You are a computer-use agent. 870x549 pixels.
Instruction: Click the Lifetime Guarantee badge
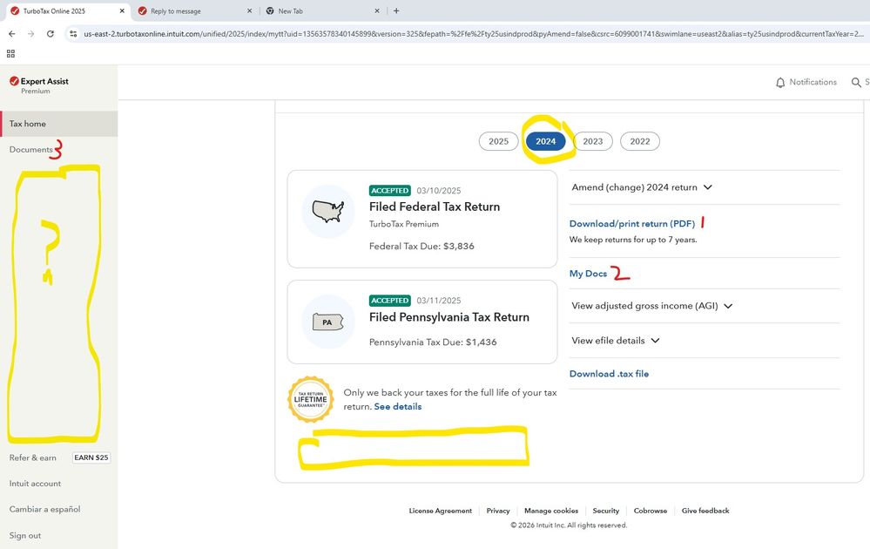(311, 400)
